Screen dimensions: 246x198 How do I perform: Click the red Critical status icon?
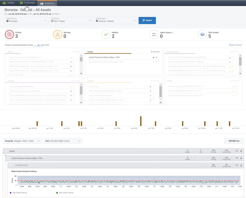click(9, 35)
